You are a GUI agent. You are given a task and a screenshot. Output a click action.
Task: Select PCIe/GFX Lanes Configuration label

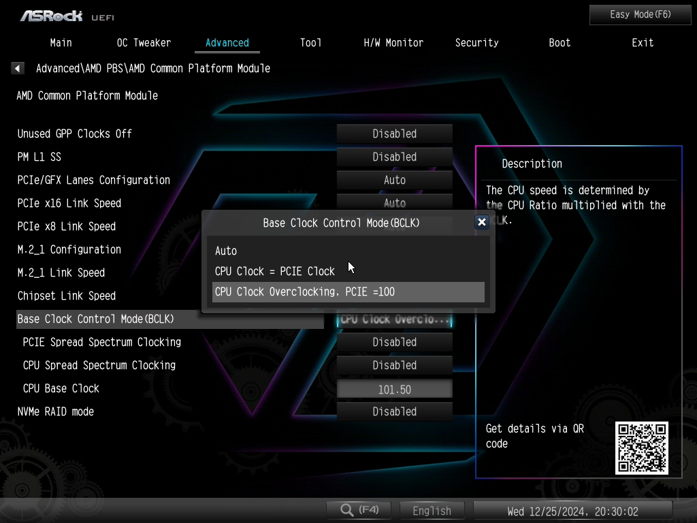[93, 180]
